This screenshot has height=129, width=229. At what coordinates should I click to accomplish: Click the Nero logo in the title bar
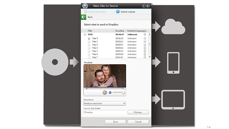(85, 6)
